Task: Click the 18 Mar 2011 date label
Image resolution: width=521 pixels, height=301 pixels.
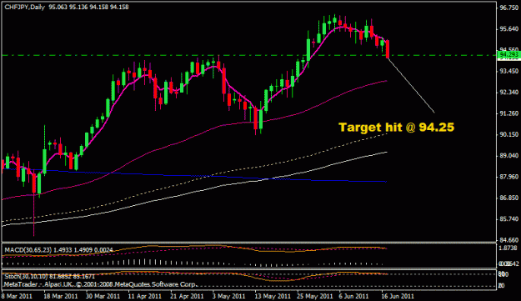Action: [x=61, y=296]
